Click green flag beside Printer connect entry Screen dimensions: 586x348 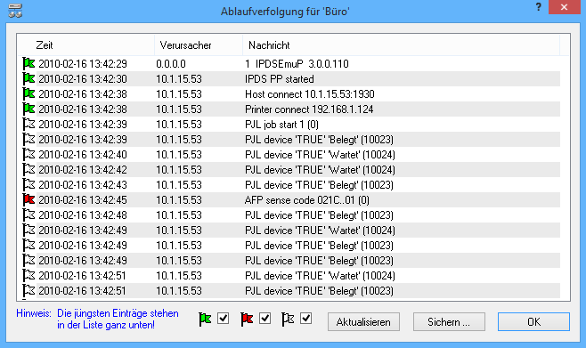(x=28, y=109)
